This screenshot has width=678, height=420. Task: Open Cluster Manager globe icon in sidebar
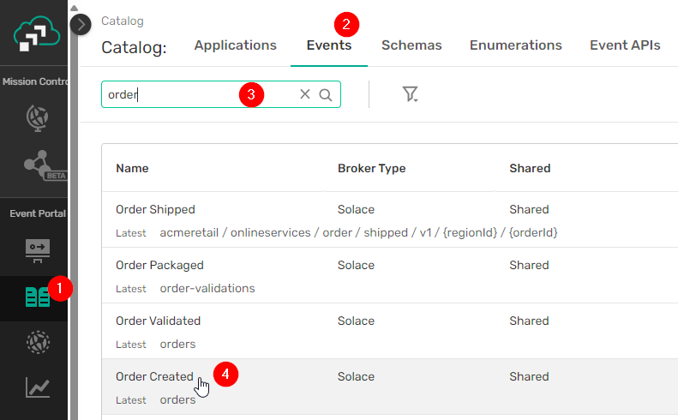click(37, 116)
